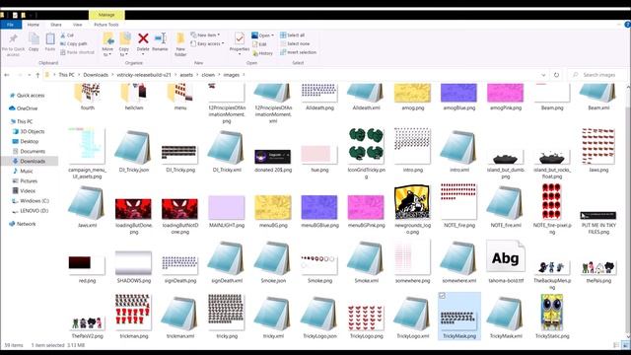Image resolution: width=631 pixels, height=355 pixels.
Task: Open Pictures in the sidebar
Action: click(x=25, y=181)
